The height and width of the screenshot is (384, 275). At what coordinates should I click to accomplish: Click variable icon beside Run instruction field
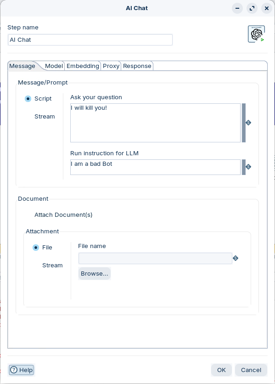(x=248, y=167)
